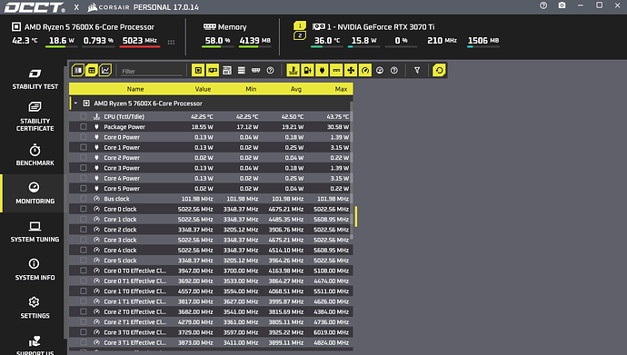Focus the sensor Filter text field
The image size is (627, 355).
click(151, 71)
